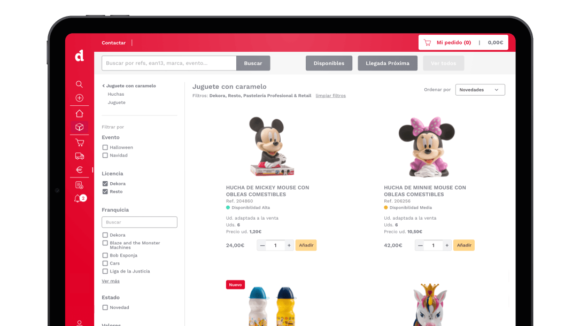Image resolution: width=580 pixels, height=326 pixels.
Task: Click the Ver todos filter tab
Action: 443,63
